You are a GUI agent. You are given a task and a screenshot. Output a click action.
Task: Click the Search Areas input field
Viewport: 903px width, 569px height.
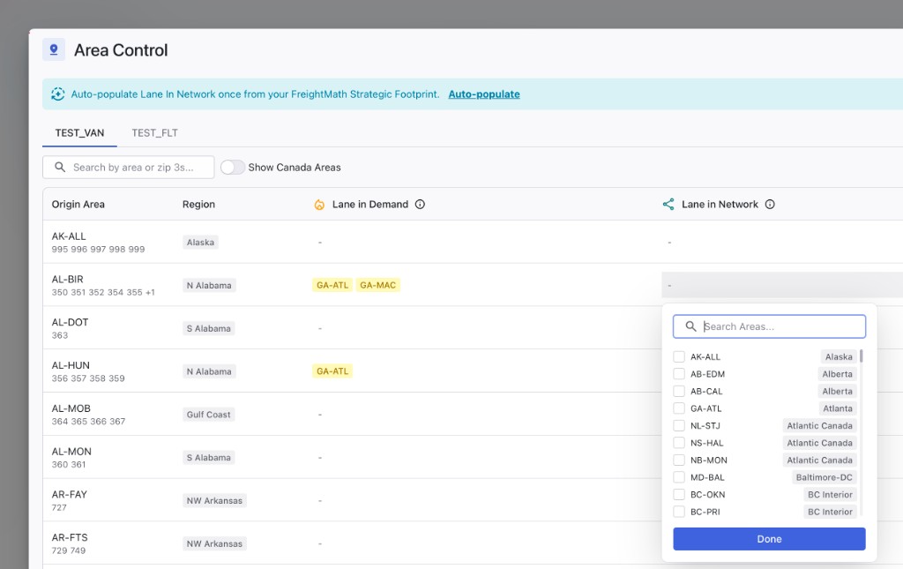(769, 326)
